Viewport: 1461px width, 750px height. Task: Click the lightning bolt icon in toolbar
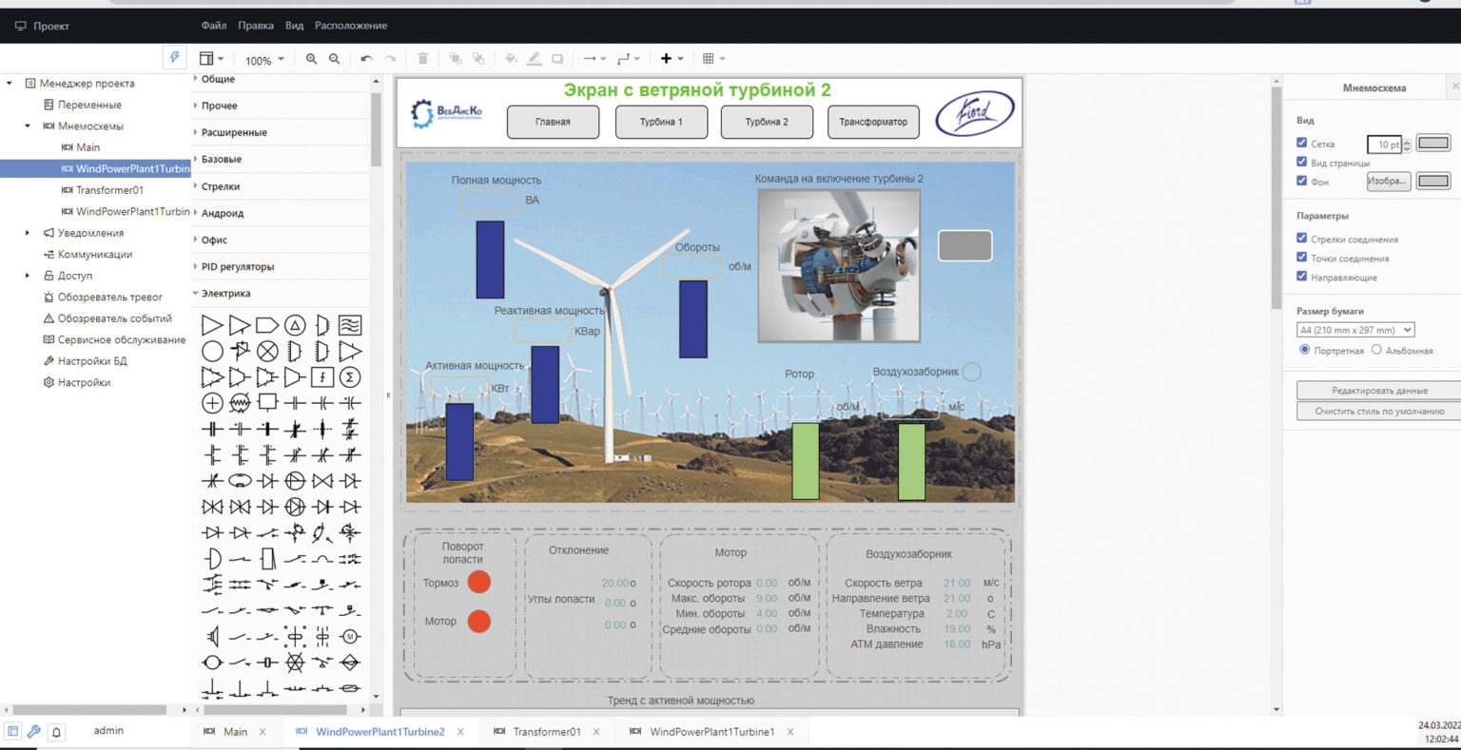click(x=175, y=58)
